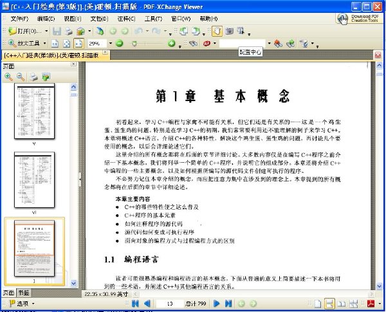Screen dimensions: 386x312
Task: Click the Zoom tool magnifier icon
Action: click(12, 43)
